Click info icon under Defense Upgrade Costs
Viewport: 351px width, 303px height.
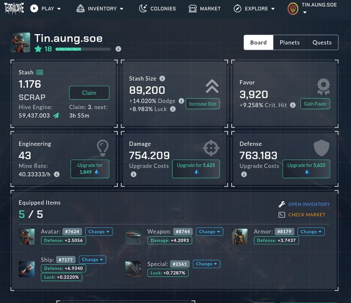pyautogui.click(x=244, y=174)
